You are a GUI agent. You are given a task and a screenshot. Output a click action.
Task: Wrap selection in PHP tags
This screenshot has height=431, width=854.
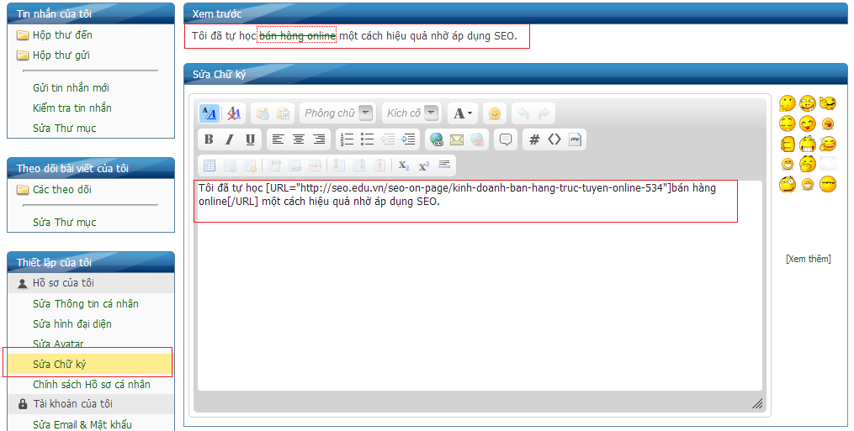pos(576,139)
